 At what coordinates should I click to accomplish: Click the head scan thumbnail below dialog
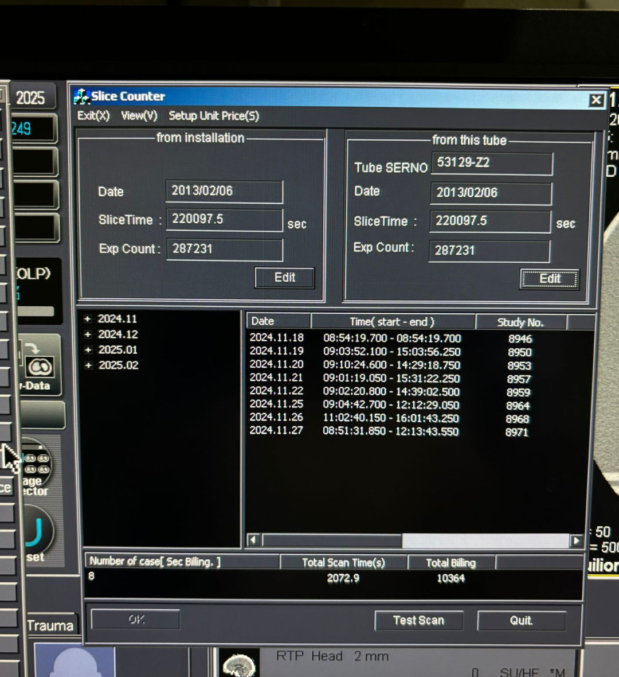coord(238,663)
